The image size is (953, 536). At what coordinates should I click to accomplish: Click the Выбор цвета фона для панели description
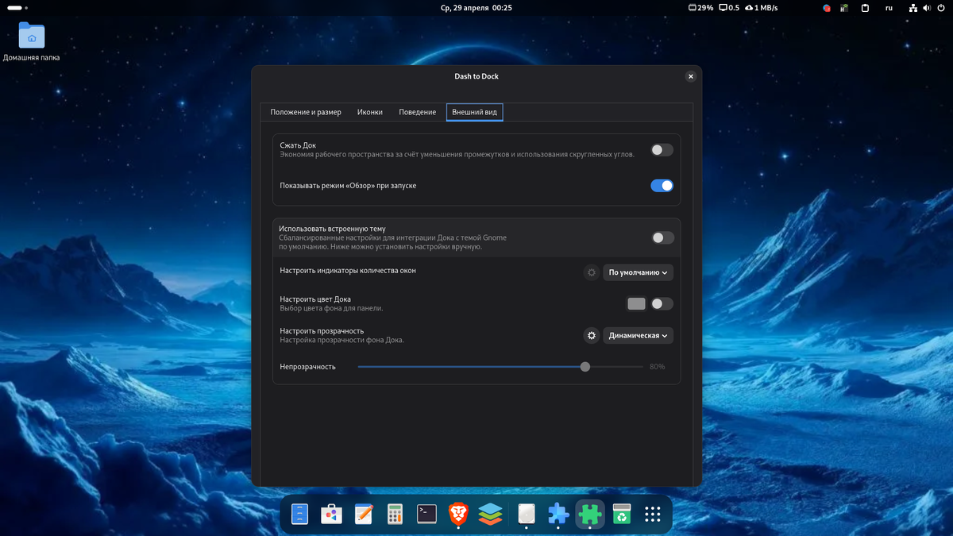coord(332,308)
